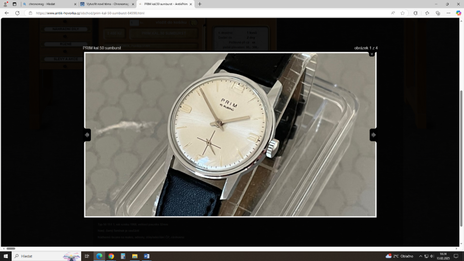Click the PRIM watch photo
This screenshot has width=464, height=261.
point(230,135)
